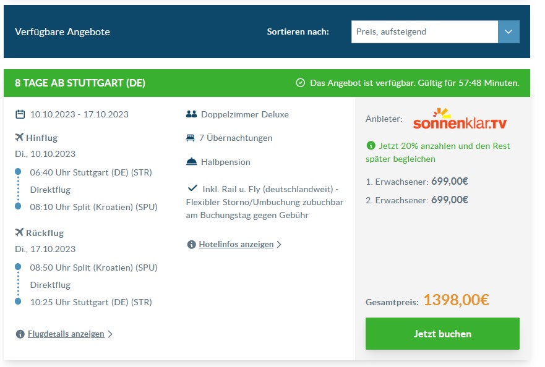The width and height of the screenshot is (545, 367).
Task: Click the info icon beside Hotelinfos anzeigen
Action: pyautogui.click(x=191, y=245)
